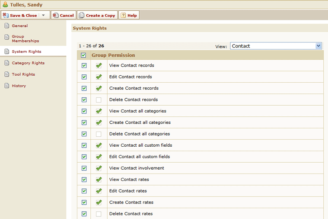Screen dimensions: 328x219
Task: Click the Cancel icon in the toolbar
Action: [x=55, y=15]
